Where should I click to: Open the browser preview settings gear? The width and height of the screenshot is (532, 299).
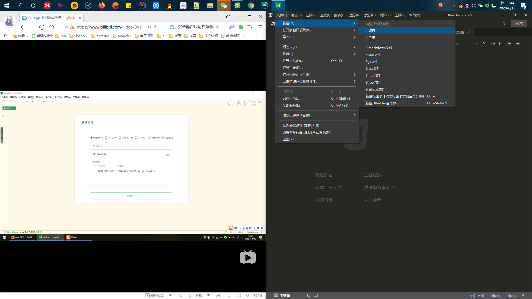coord(493,43)
